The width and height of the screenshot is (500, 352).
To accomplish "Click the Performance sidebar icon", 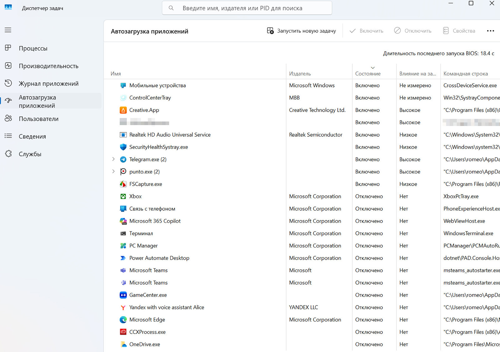I will tap(8, 66).
